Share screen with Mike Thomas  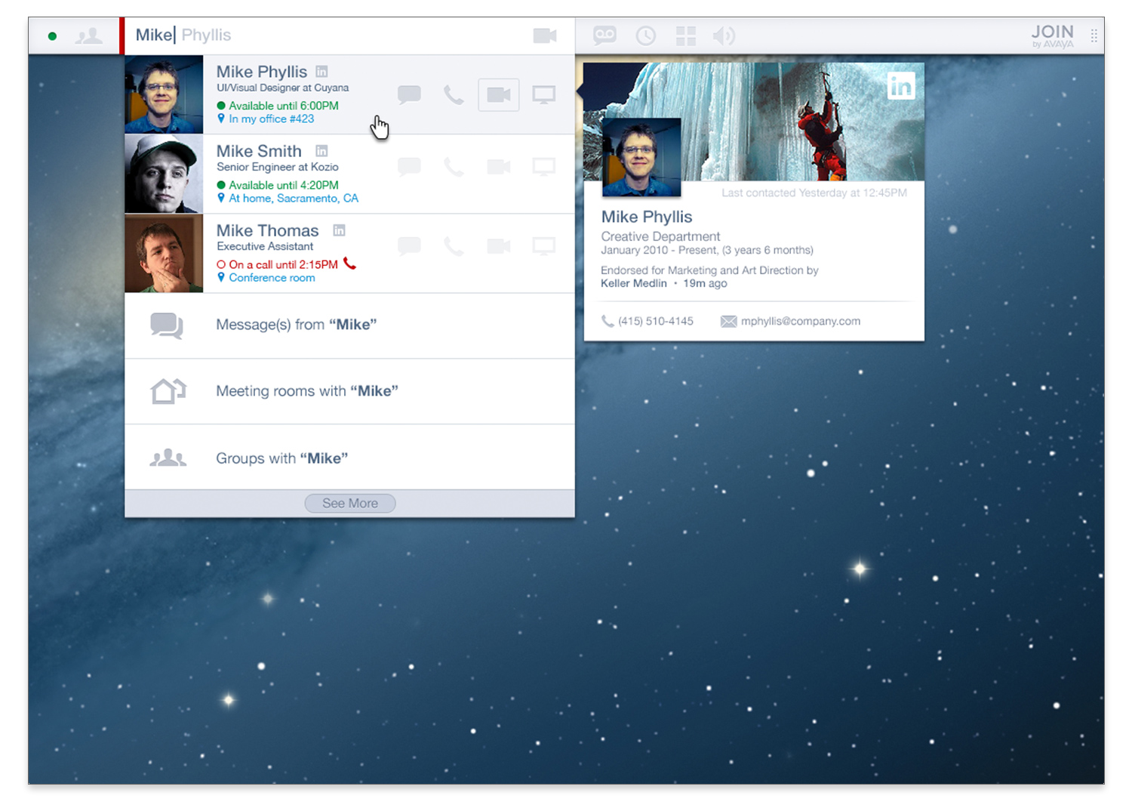[544, 245]
